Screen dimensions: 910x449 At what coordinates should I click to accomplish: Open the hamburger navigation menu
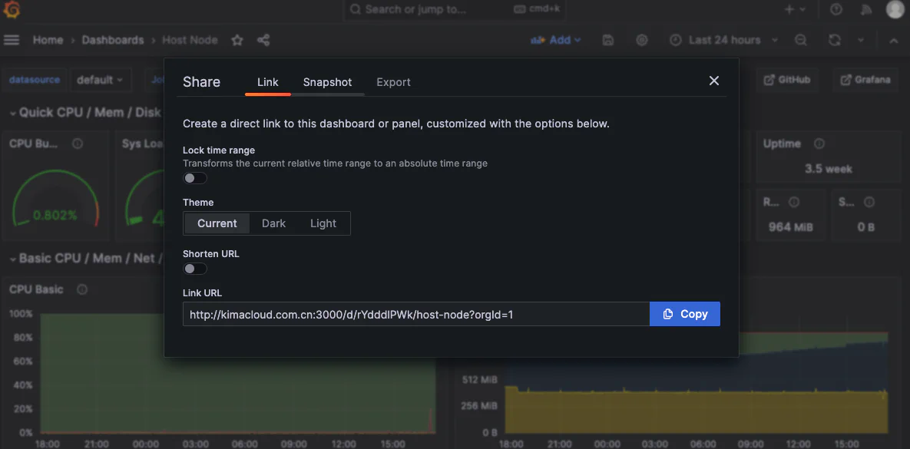12,40
